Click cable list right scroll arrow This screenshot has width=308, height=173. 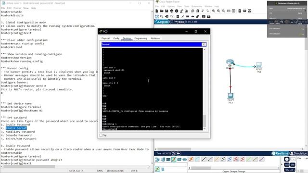point(278,168)
